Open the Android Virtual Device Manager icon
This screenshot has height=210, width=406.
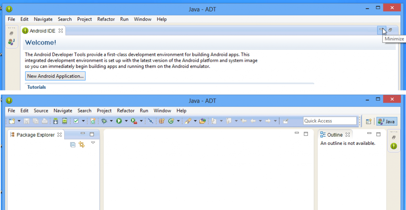(x=65, y=121)
